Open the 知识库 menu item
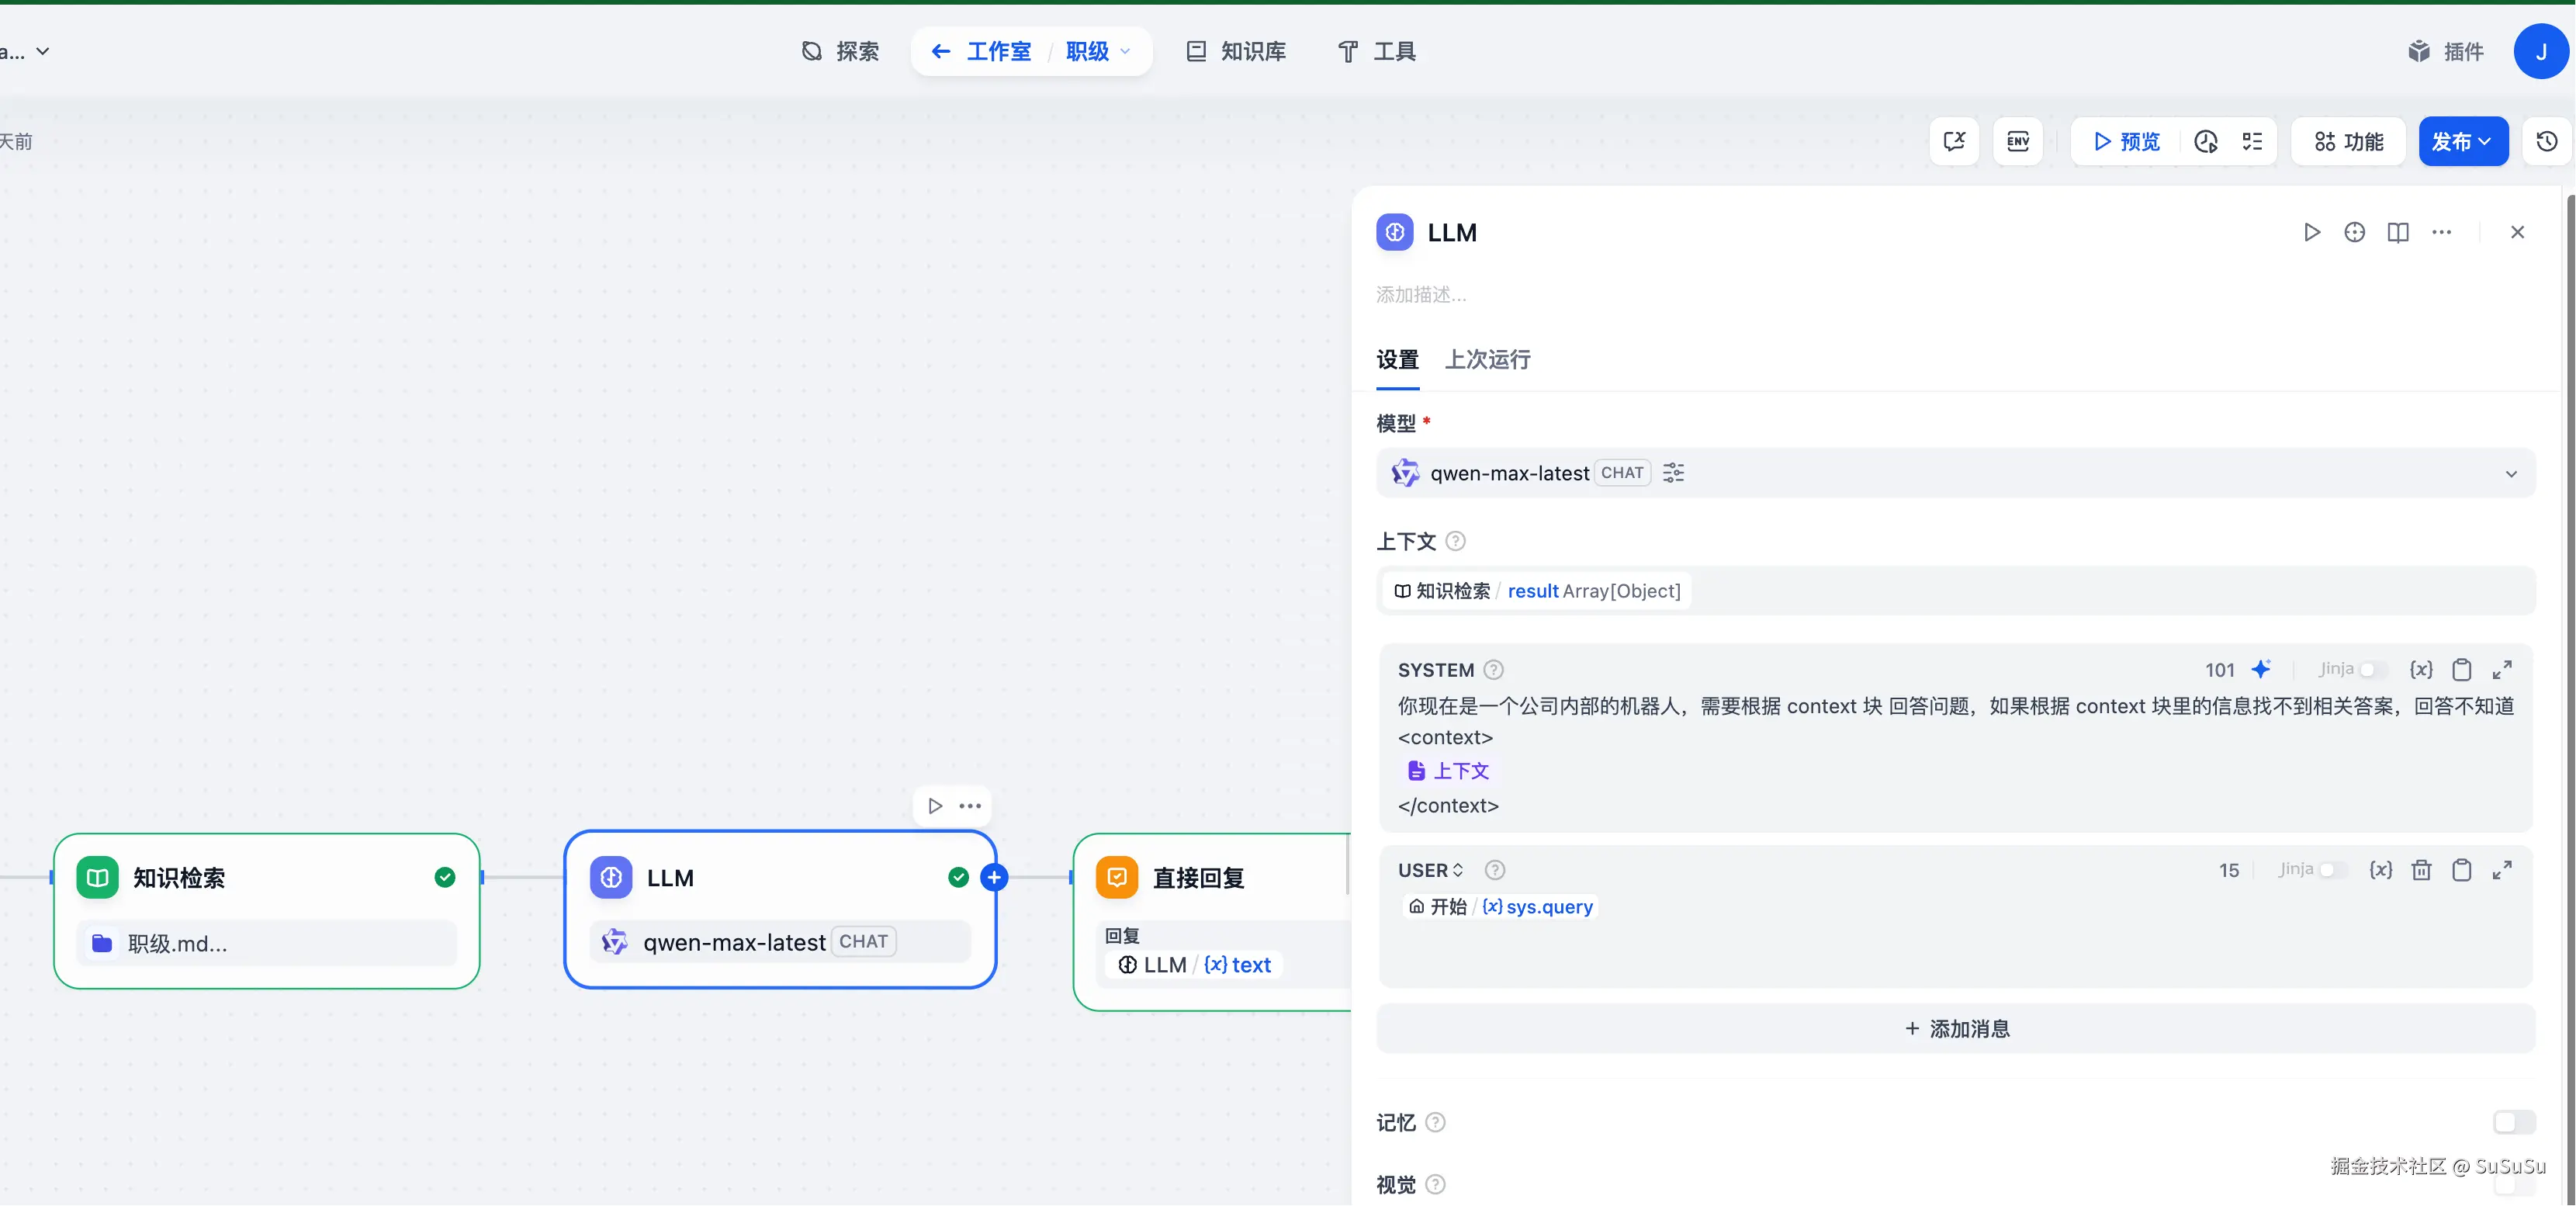2576x1206 pixels. pos(1236,51)
